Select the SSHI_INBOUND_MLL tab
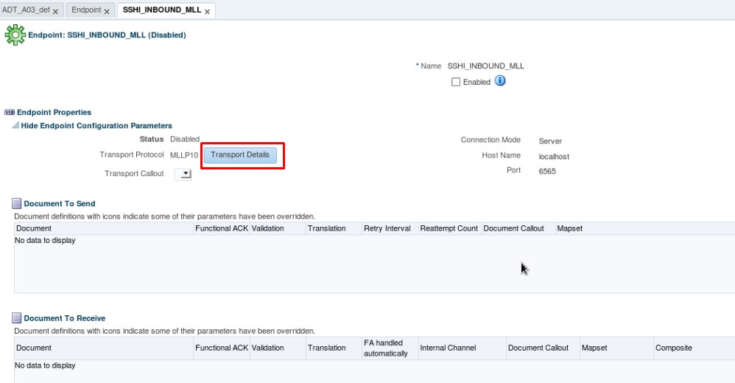The height and width of the screenshot is (383, 735). click(x=162, y=10)
